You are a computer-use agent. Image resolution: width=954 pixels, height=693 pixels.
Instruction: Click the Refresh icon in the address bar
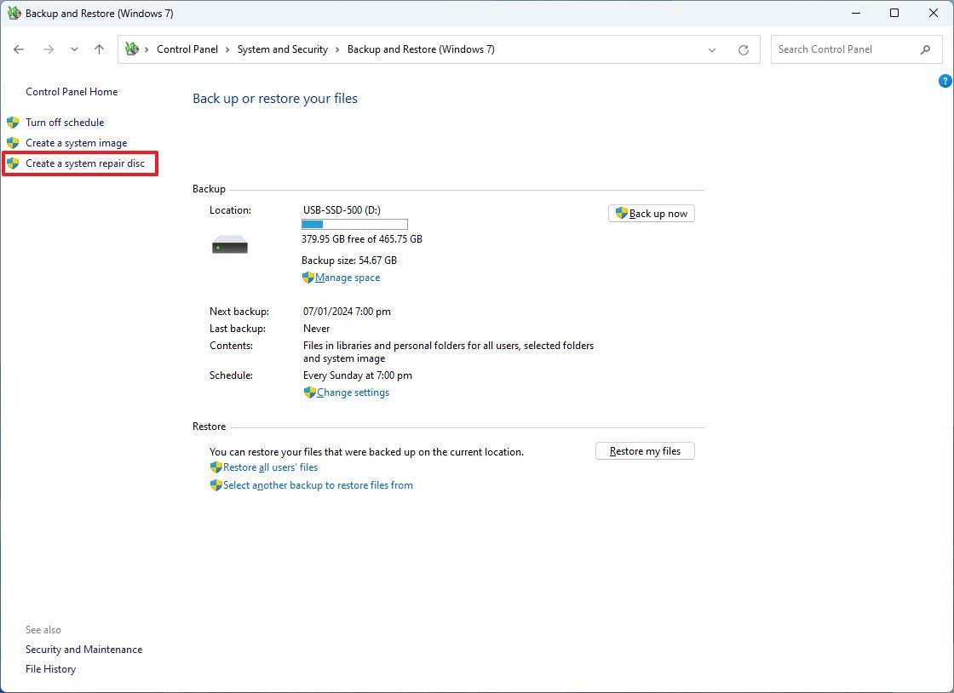(x=743, y=49)
